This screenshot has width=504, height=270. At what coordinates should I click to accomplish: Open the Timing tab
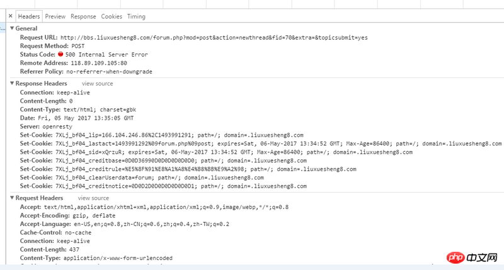click(136, 16)
